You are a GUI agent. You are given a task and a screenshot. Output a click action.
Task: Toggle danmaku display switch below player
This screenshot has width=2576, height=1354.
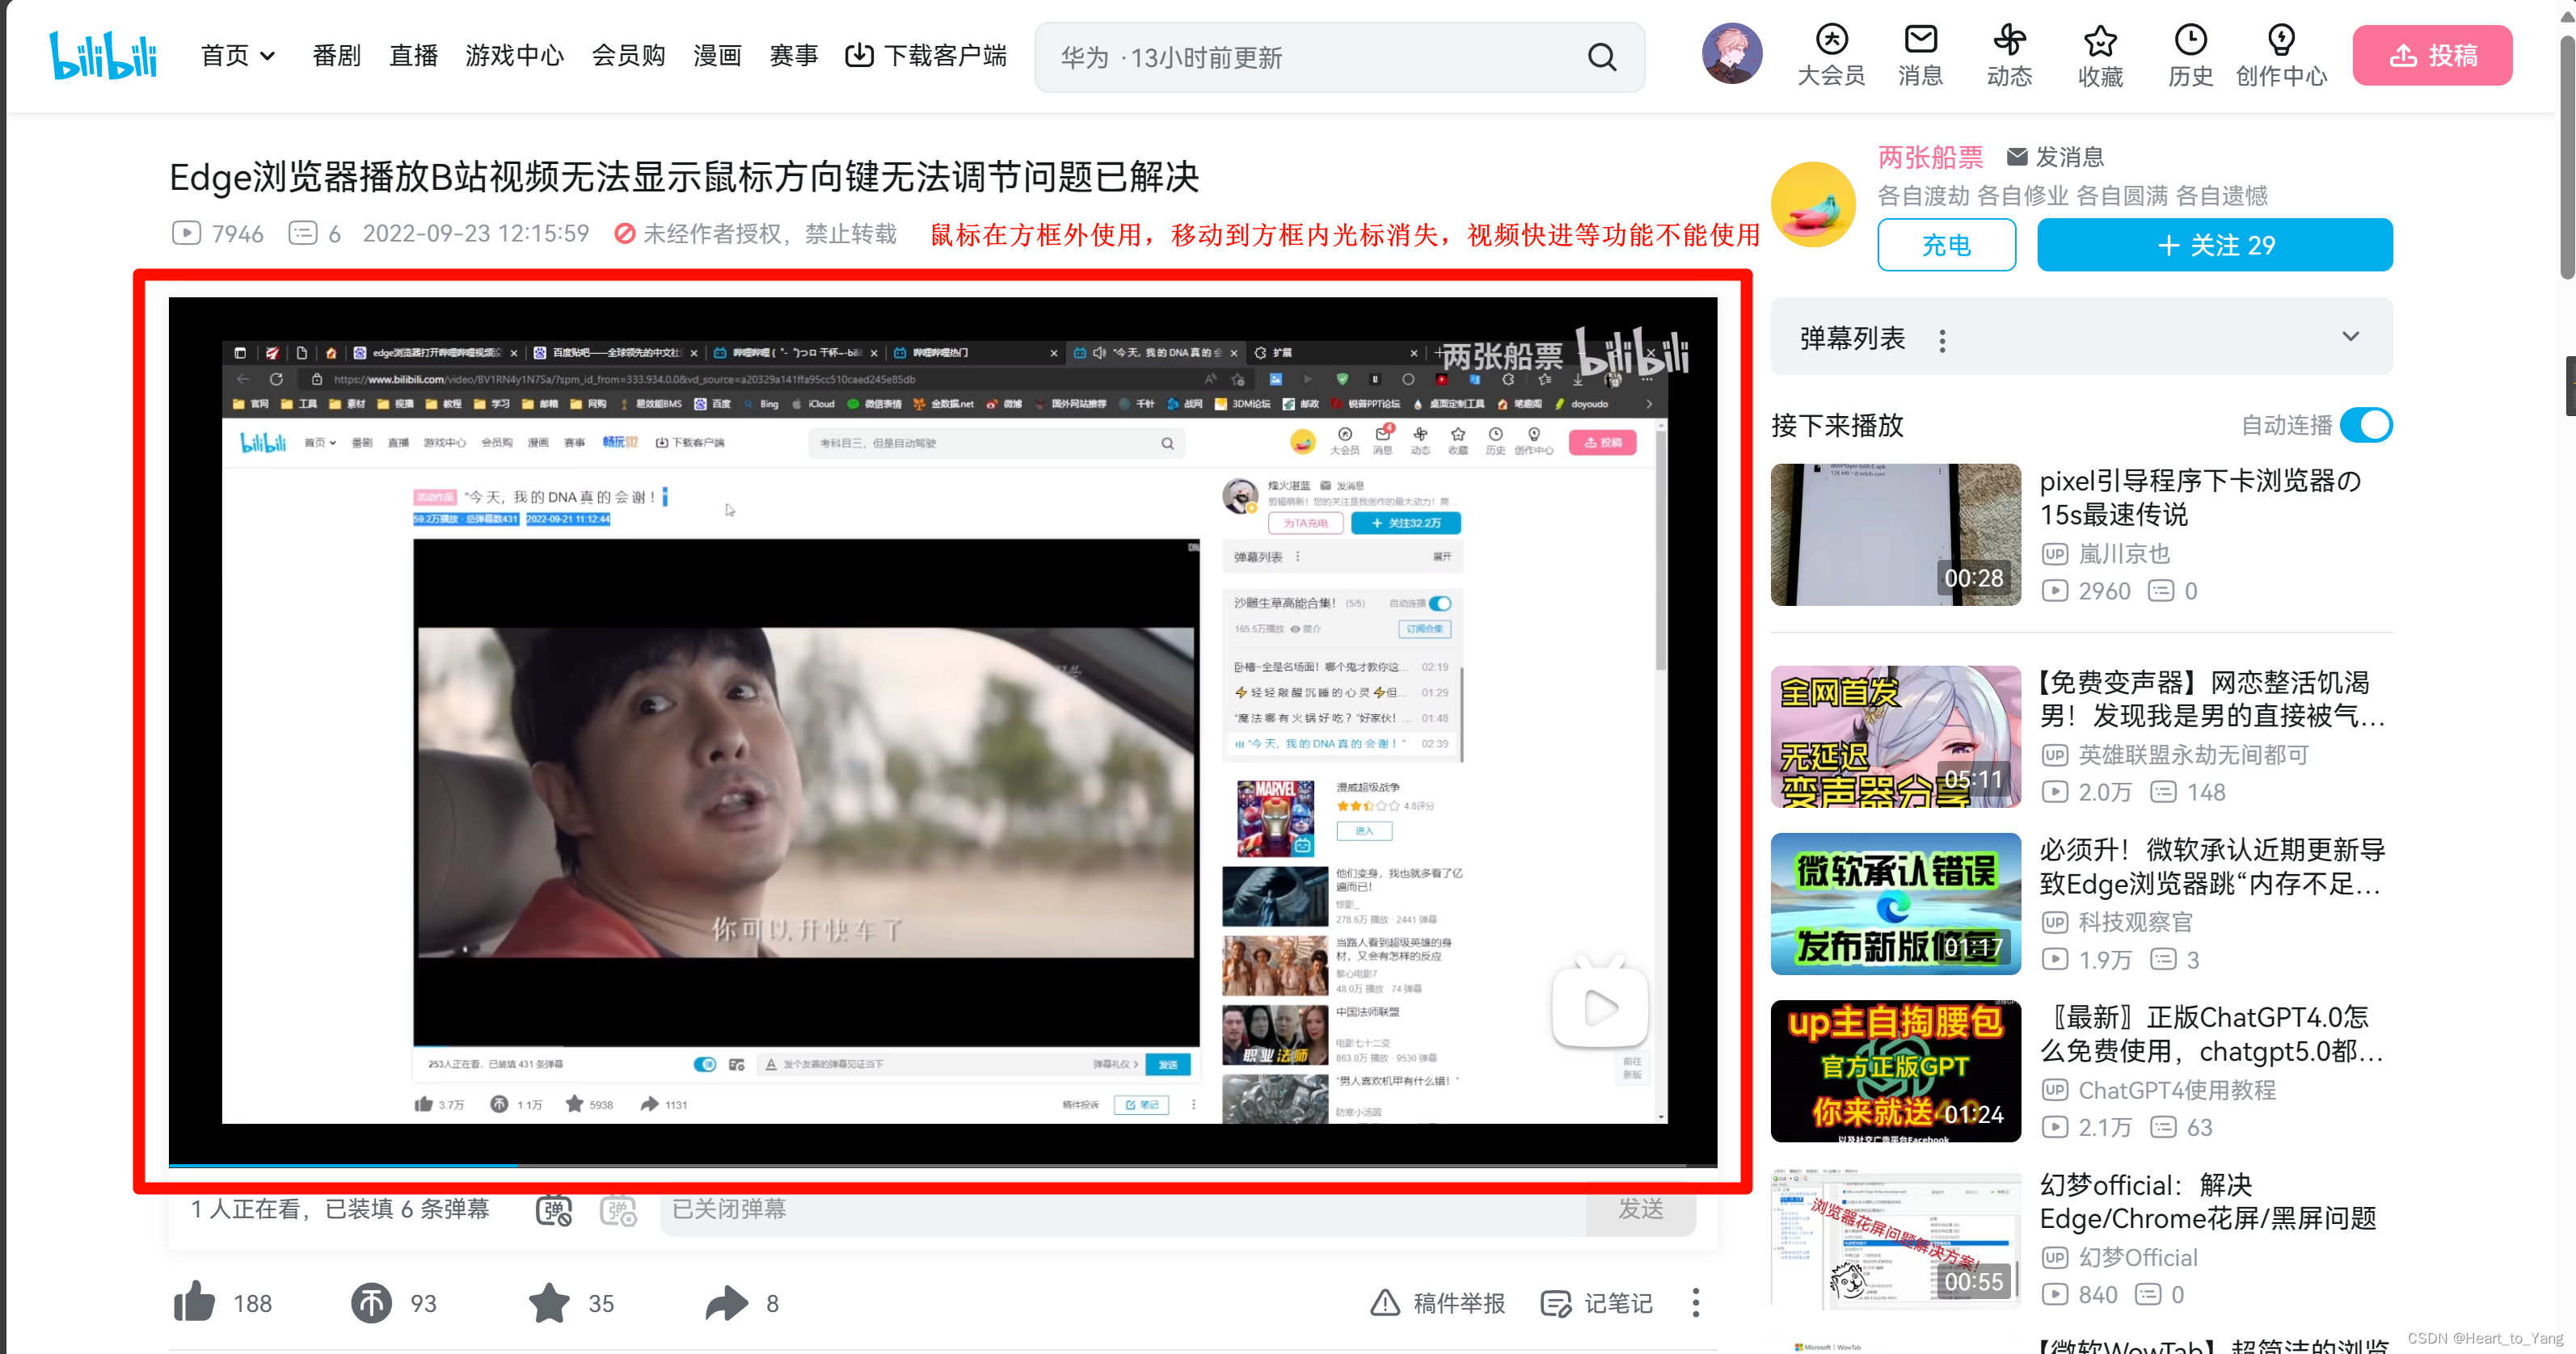[553, 1210]
